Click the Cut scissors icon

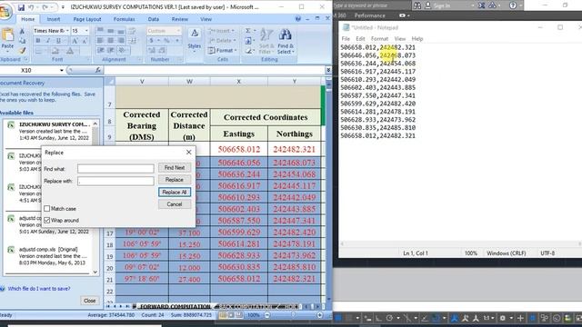tap(22, 31)
